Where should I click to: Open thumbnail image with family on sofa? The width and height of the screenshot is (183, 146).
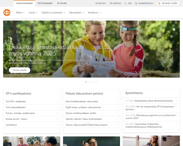(x=32, y=141)
